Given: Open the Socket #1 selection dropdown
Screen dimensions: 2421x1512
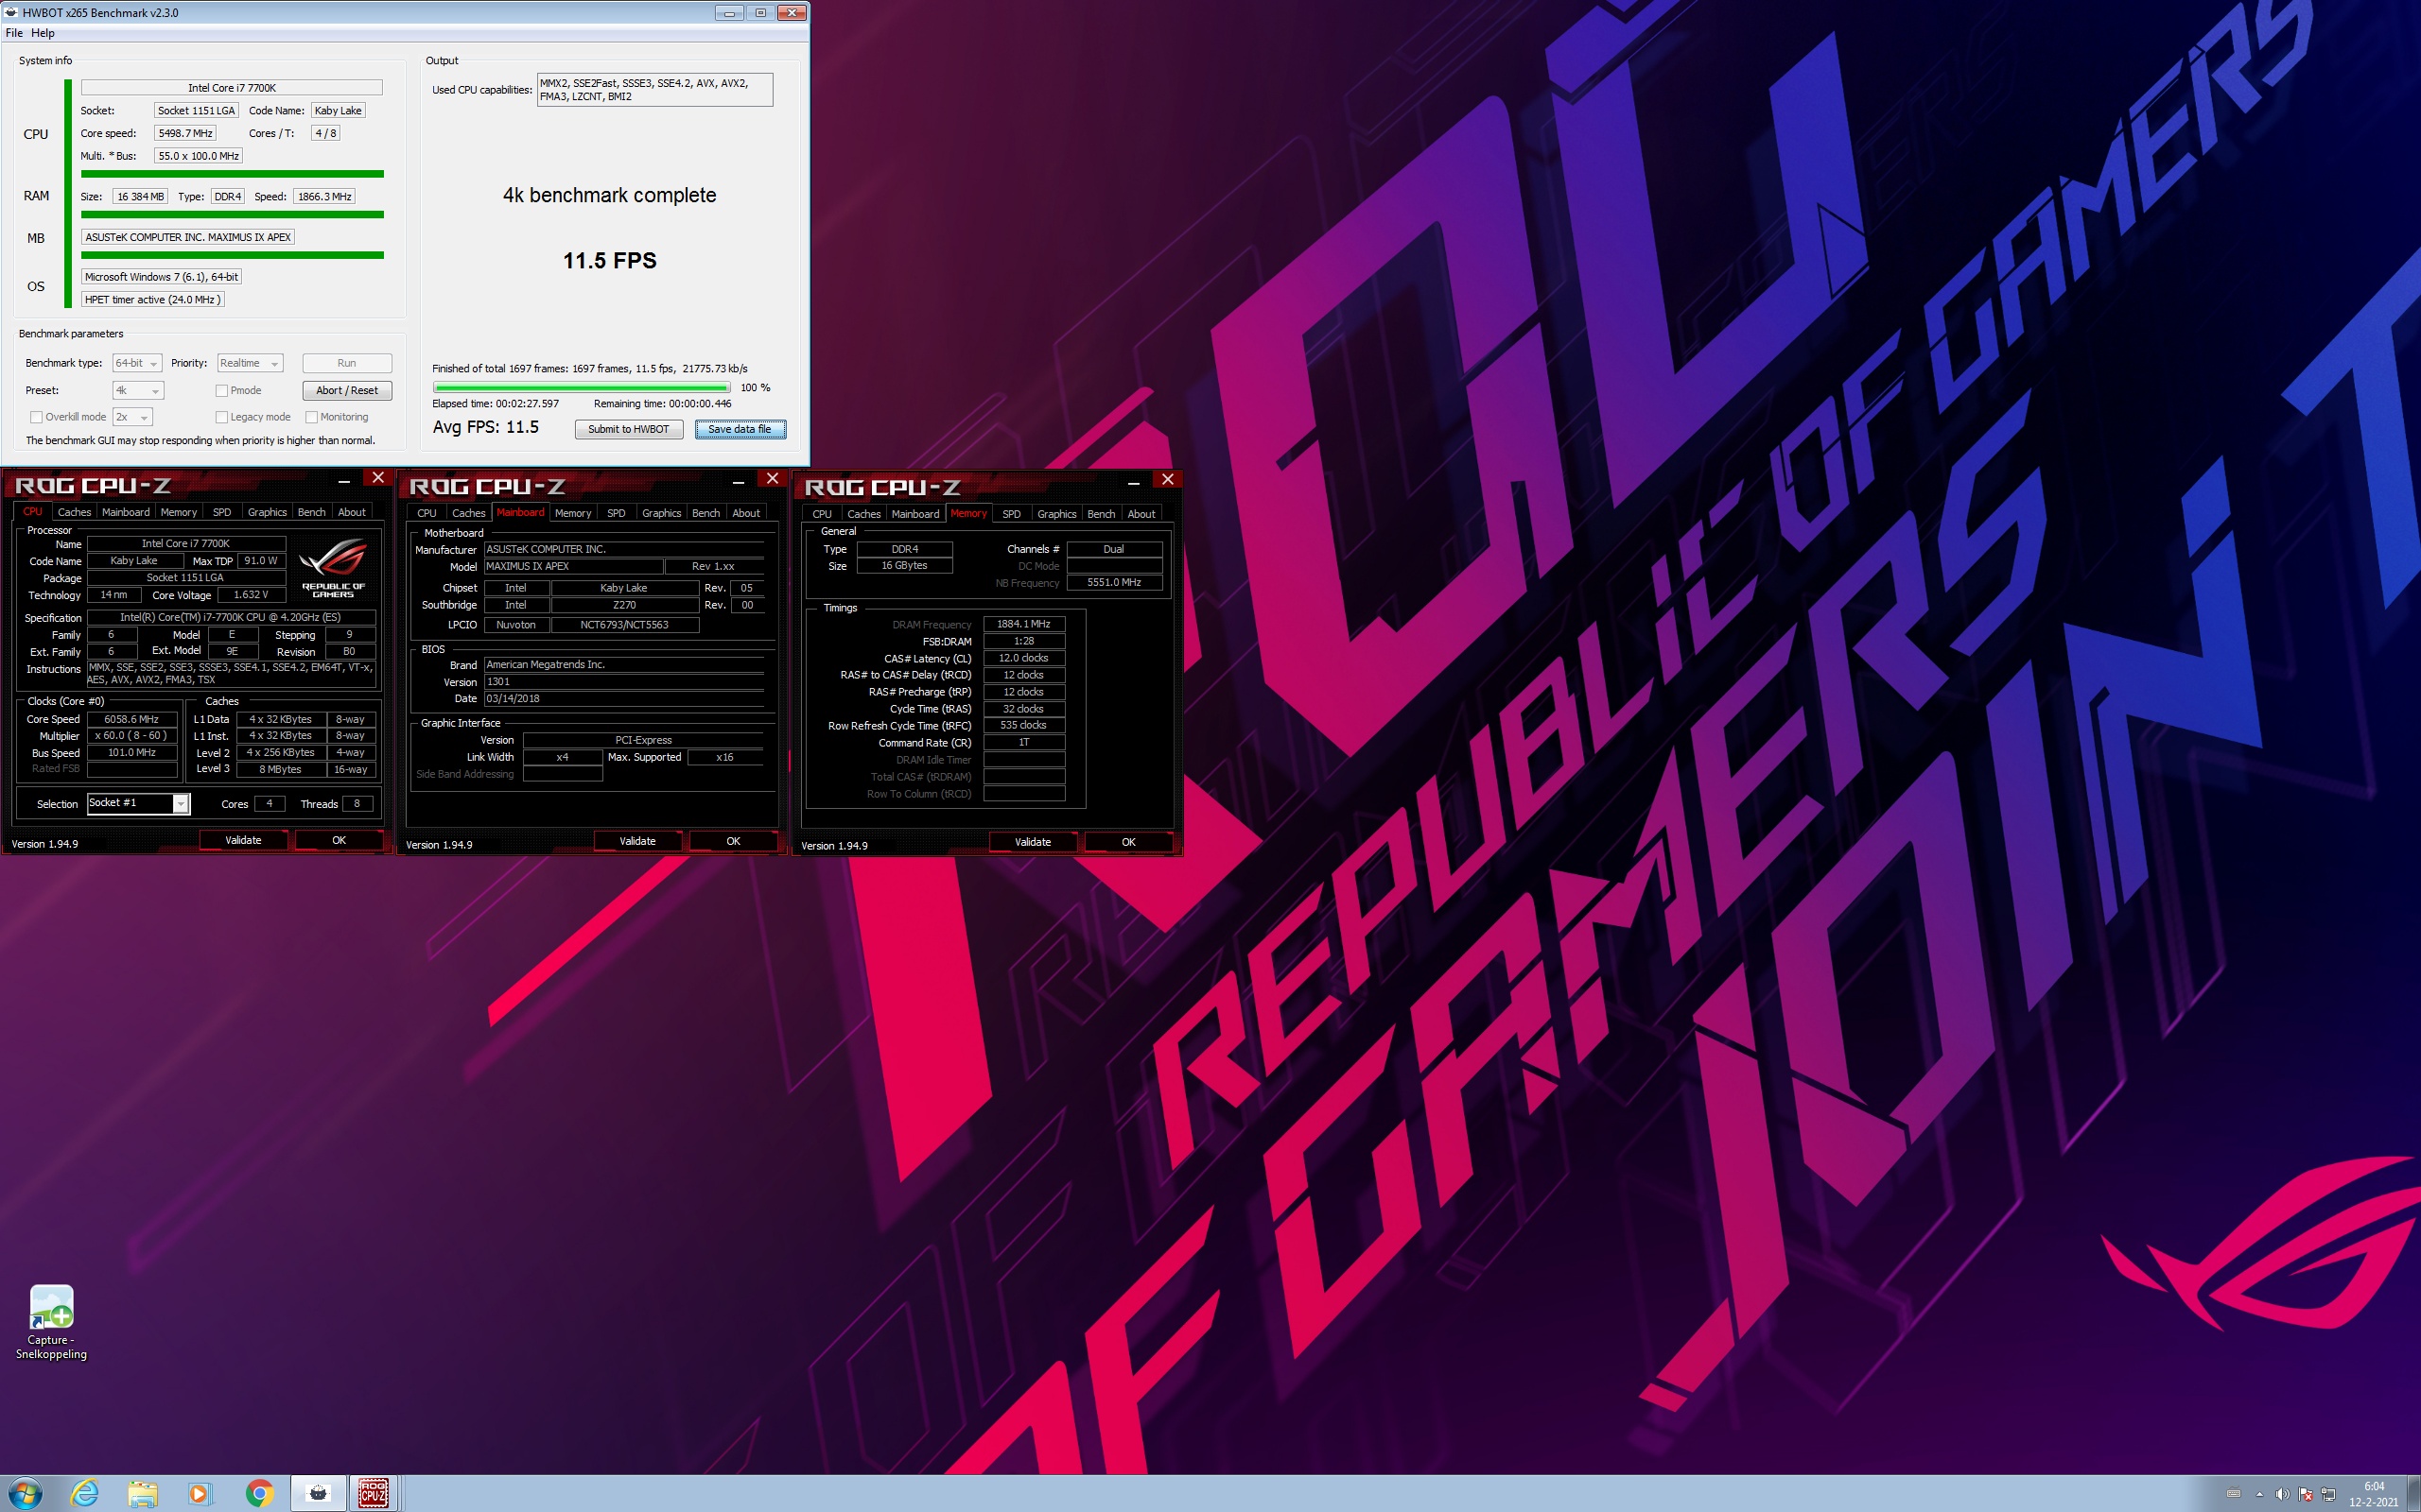Looking at the screenshot, I should [138, 803].
